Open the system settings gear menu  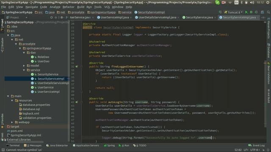pyautogui.click(x=268, y=3)
